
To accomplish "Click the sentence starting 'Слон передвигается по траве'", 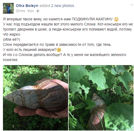I will click(x=57, y=44).
